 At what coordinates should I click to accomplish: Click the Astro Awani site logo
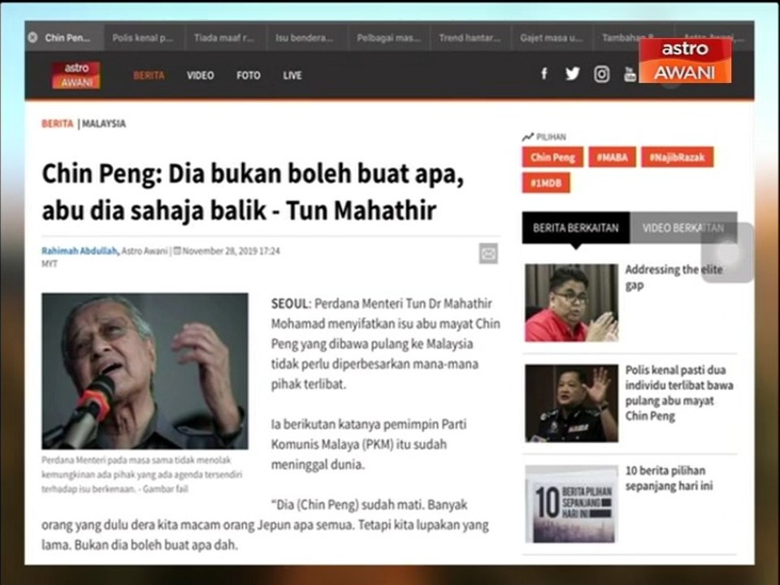point(76,75)
